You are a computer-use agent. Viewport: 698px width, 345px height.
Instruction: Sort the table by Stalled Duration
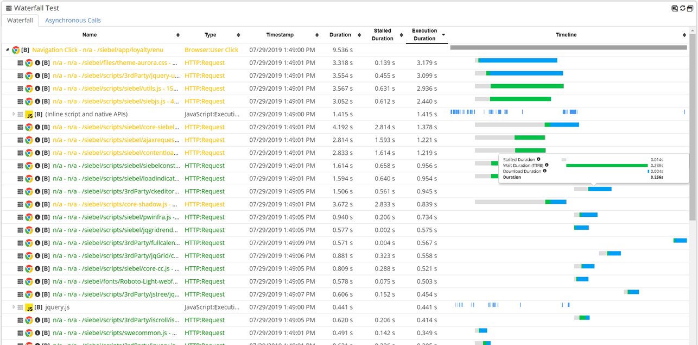[382, 35]
